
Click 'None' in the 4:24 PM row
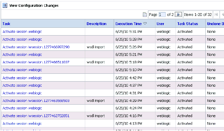(x=211, y=108)
